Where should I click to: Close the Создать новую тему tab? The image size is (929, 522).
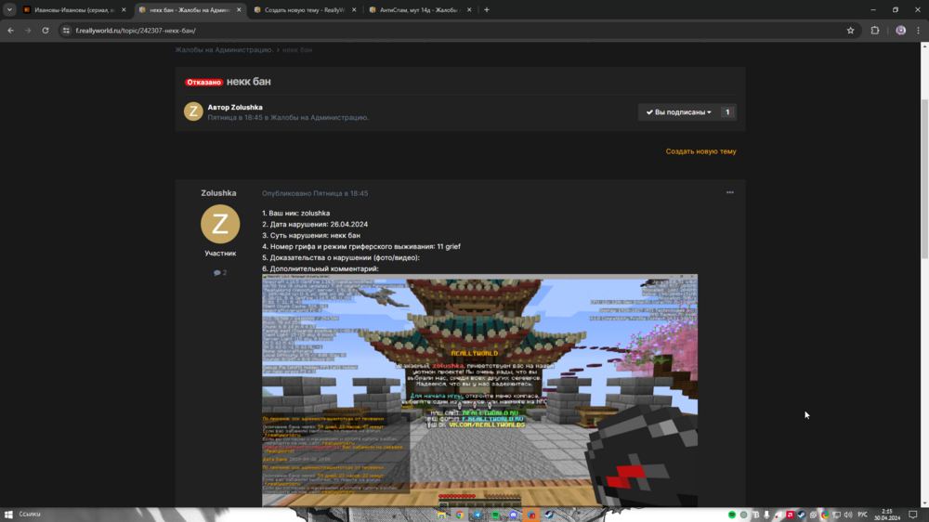[x=354, y=10]
